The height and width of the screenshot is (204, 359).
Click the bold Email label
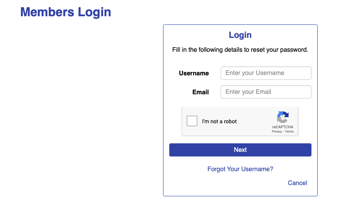coord(201,92)
